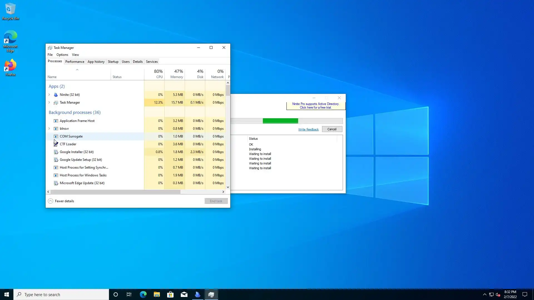534x300 pixels.
Task: Open Microsoft Edge from the taskbar
Action: 143,294
